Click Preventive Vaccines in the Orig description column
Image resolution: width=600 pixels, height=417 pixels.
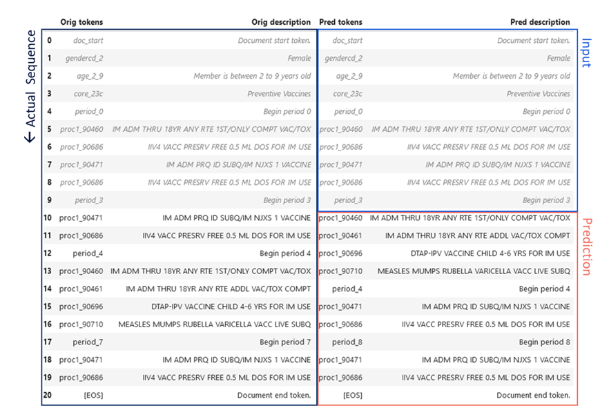(279, 94)
